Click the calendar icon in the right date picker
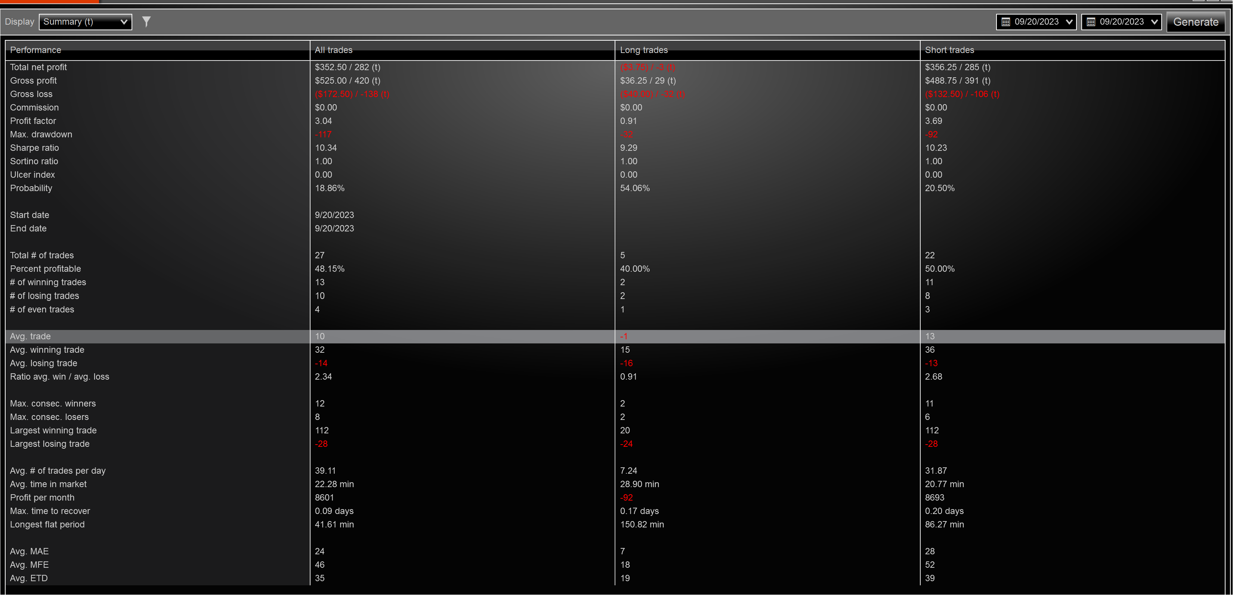 [1091, 22]
